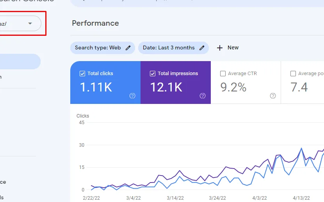Open help icon on Total clicks card
Screen dimensions: 324x202
pos(132,96)
